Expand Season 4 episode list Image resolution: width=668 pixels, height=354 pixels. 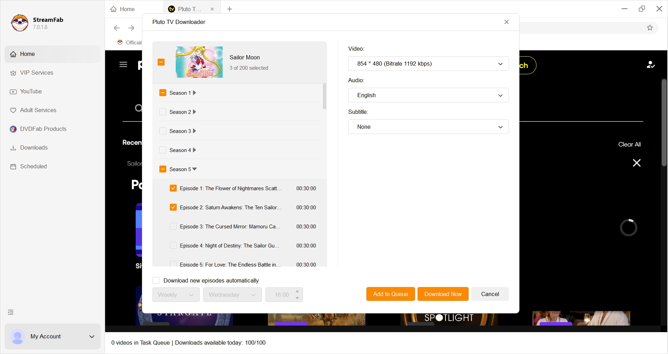click(194, 150)
